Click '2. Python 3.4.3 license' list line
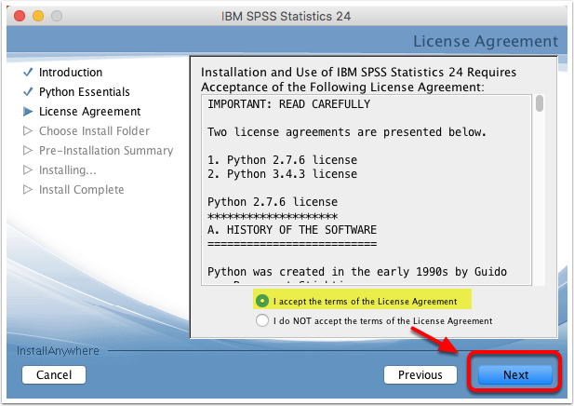The image size is (574, 406). click(x=282, y=174)
